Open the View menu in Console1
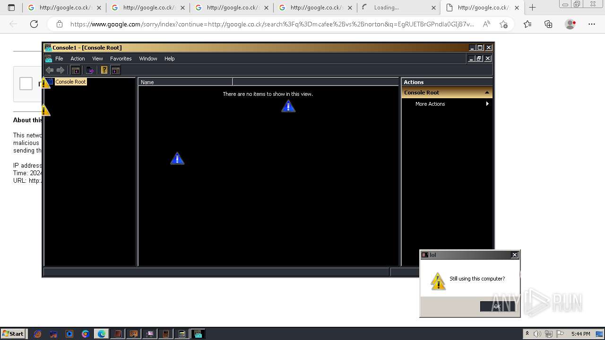This screenshot has height=340, width=605. point(97,59)
